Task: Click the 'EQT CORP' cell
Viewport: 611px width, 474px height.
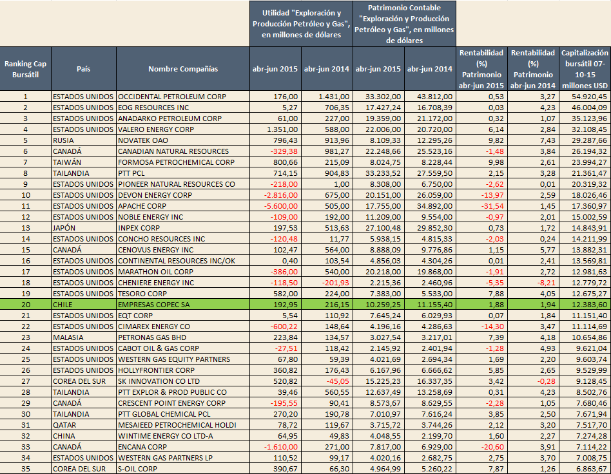Action: pos(183,316)
